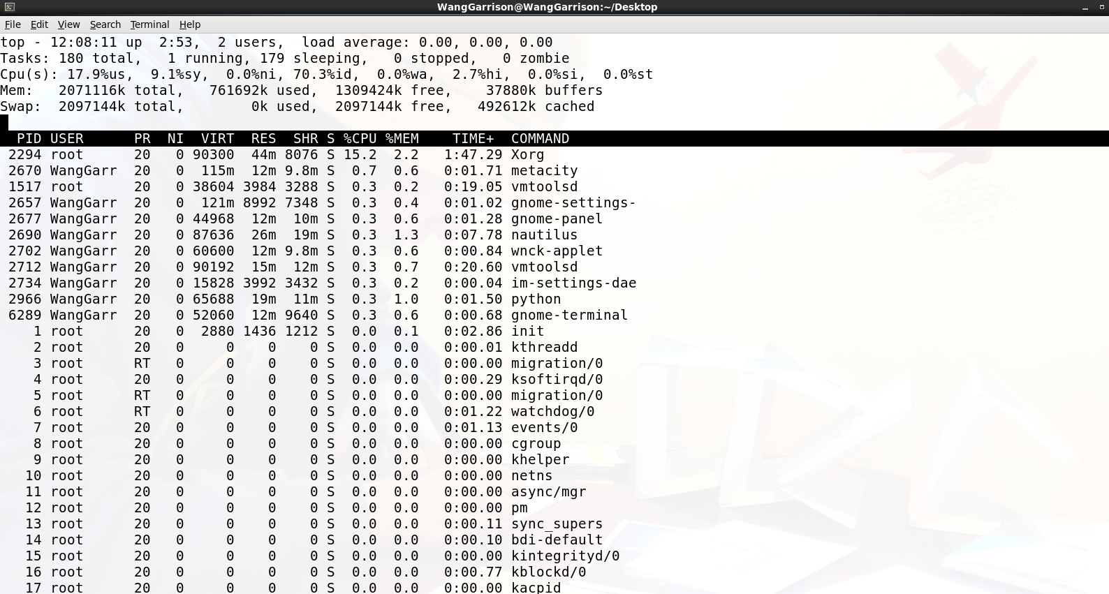Select the events/0 process name
Screen dimensions: 1109x594
[x=545, y=428]
